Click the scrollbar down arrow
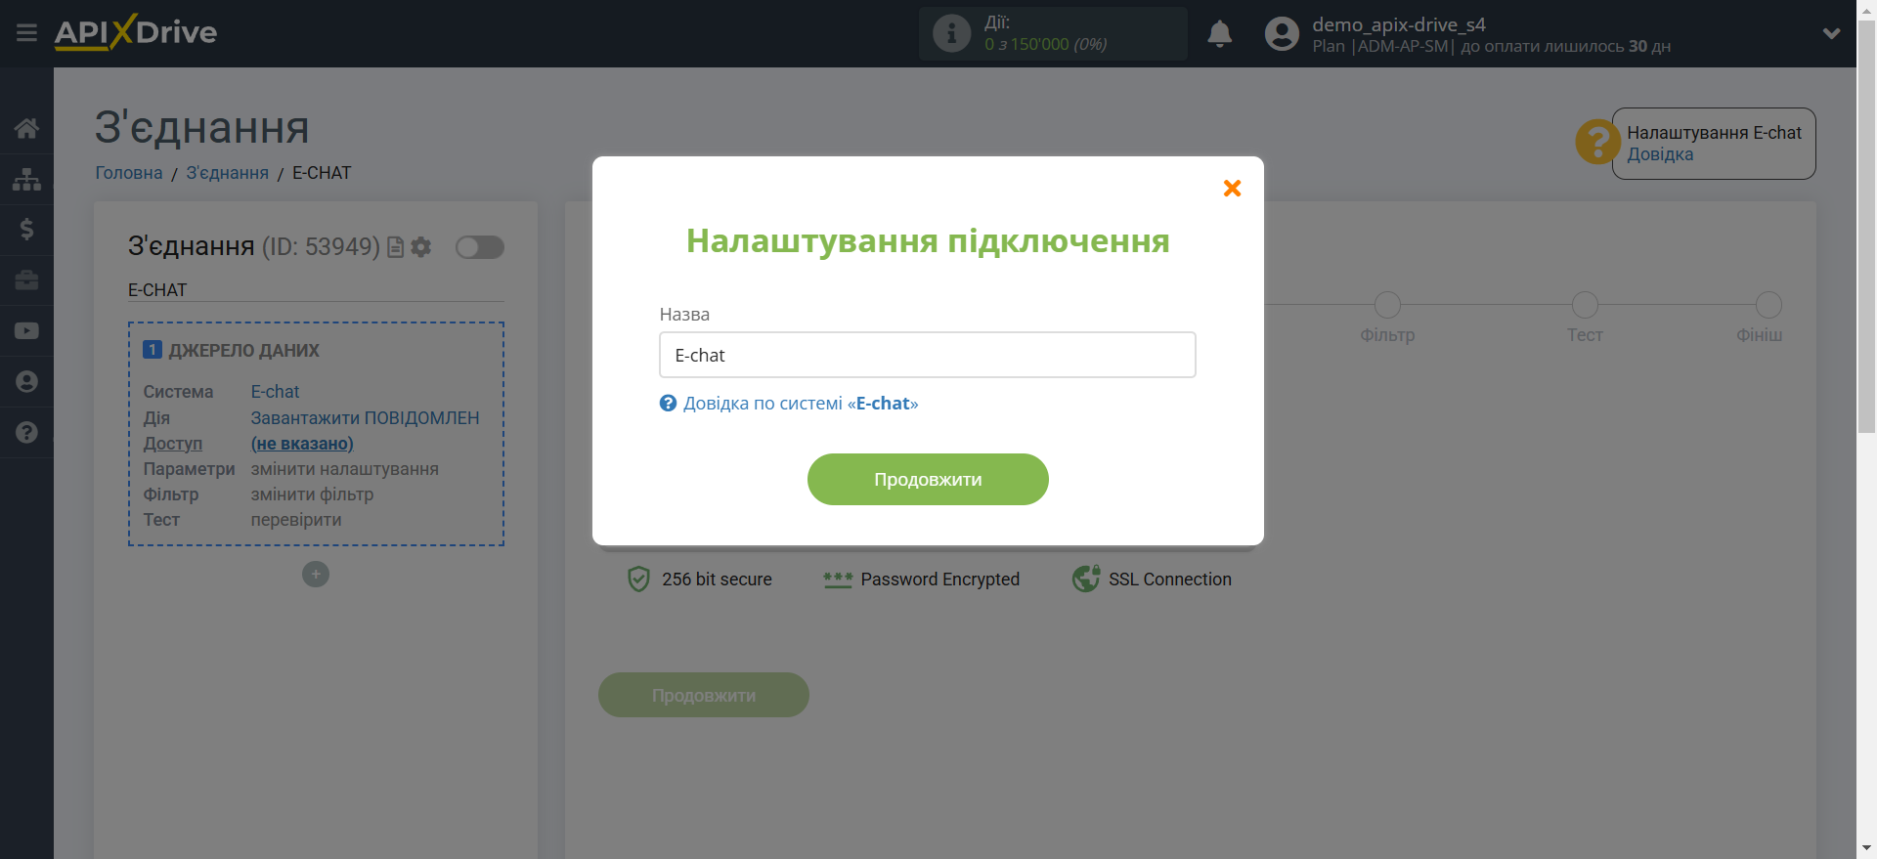Viewport: 1877px width, 859px height. click(x=1866, y=849)
